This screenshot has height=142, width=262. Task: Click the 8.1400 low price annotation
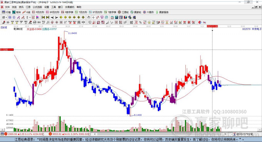[138, 115]
